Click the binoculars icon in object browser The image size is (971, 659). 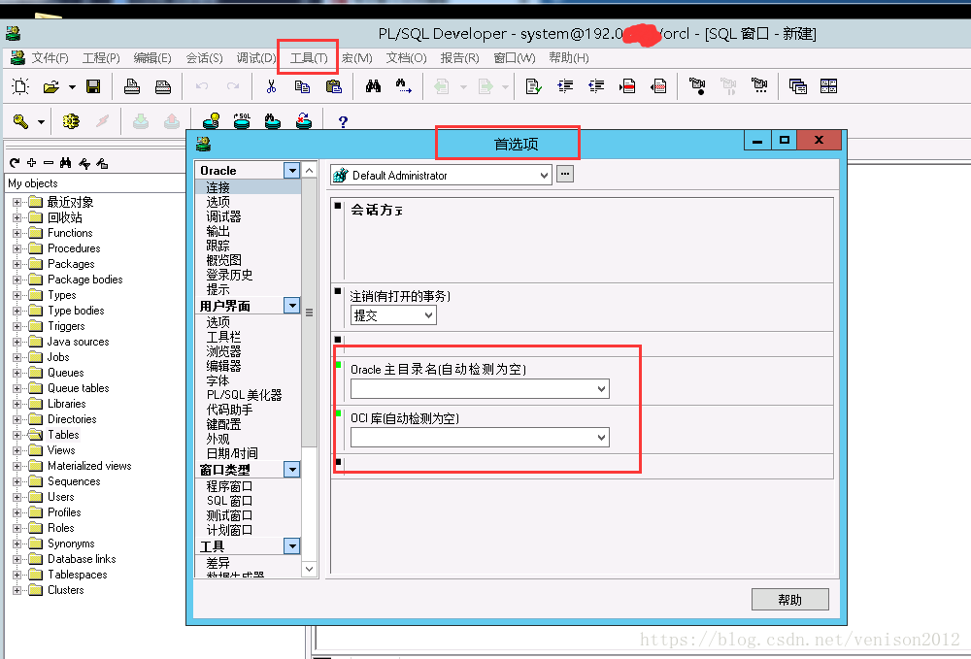click(66, 163)
